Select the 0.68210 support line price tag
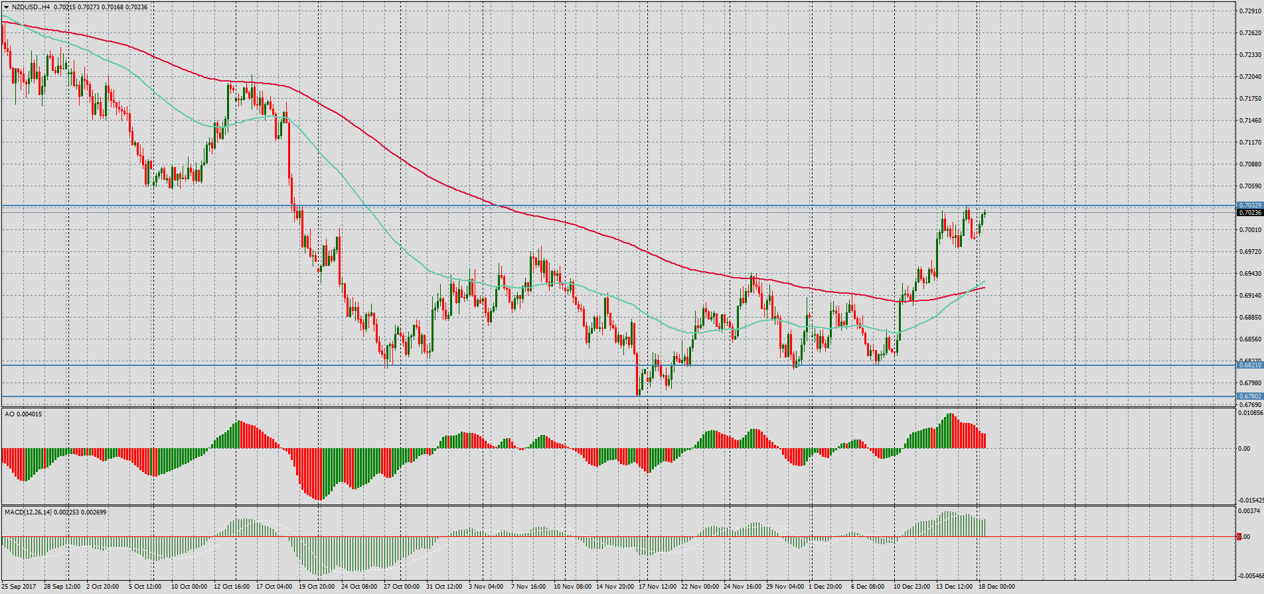This screenshot has width=1264, height=594. [x=1249, y=365]
